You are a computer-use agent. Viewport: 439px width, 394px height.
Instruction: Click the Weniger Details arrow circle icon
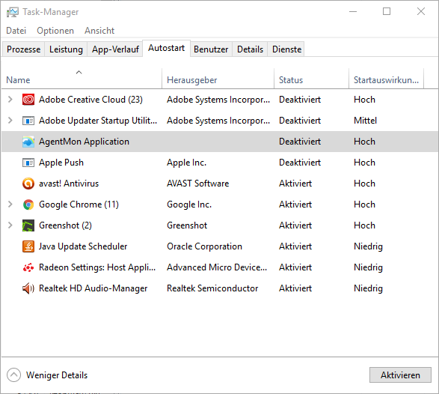[x=13, y=375]
